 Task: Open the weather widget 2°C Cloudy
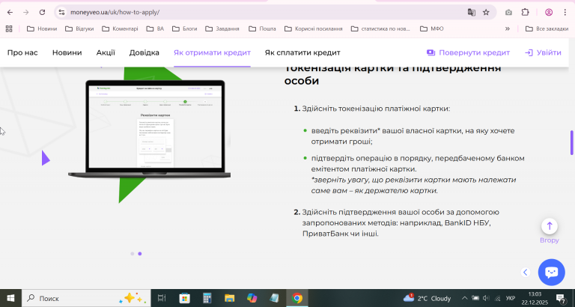pyautogui.click(x=428, y=298)
